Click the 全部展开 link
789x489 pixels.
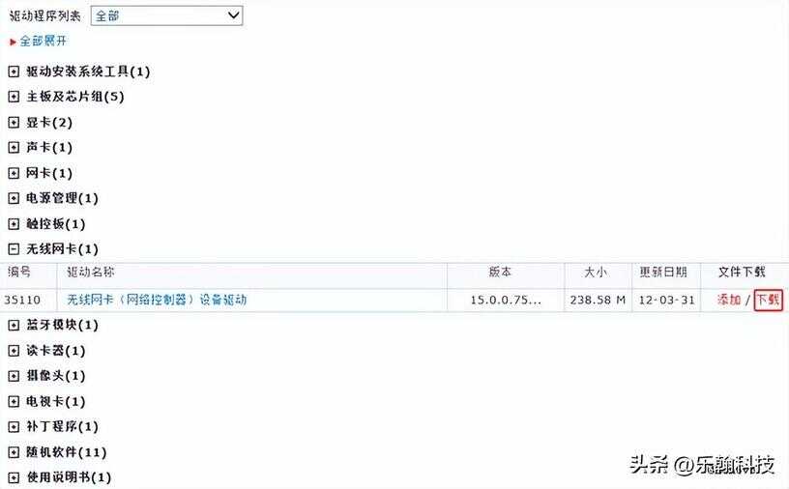43,41
